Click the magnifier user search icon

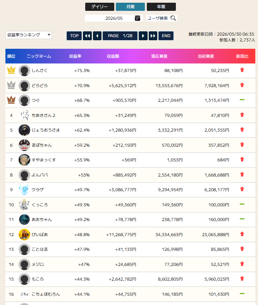point(173,18)
